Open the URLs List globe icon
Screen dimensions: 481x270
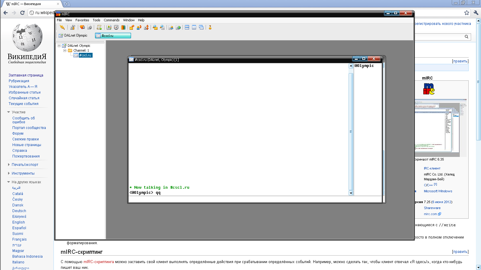pos(178,27)
